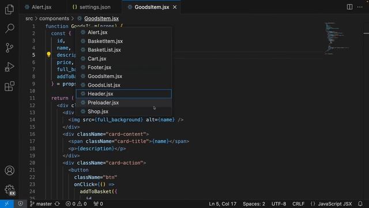Open the Extensions view icon
This screenshot has width=369, height=208.
point(9,86)
